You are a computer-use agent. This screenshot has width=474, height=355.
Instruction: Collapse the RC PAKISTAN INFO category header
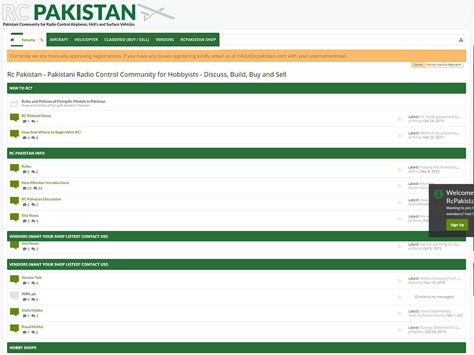pyautogui.click(x=236, y=153)
